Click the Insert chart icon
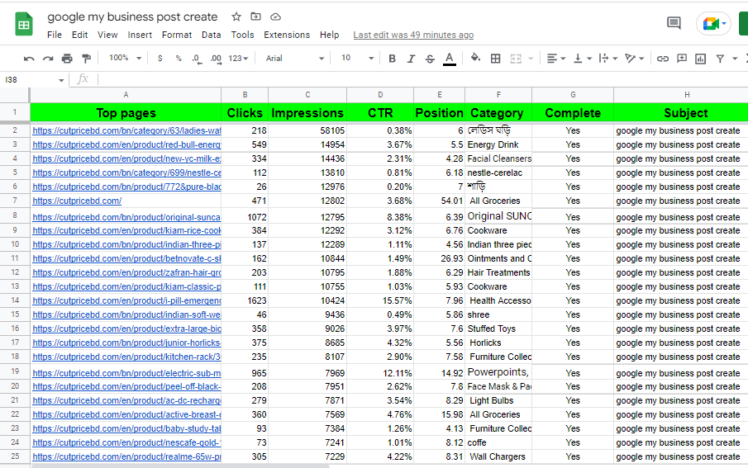Viewport: 748px width, 468px height. (x=701, y=59)
